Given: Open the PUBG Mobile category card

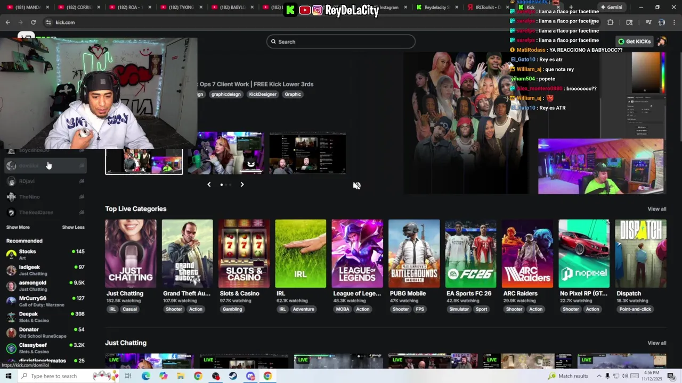Looking at the screenshot, I should pos(414,254).
